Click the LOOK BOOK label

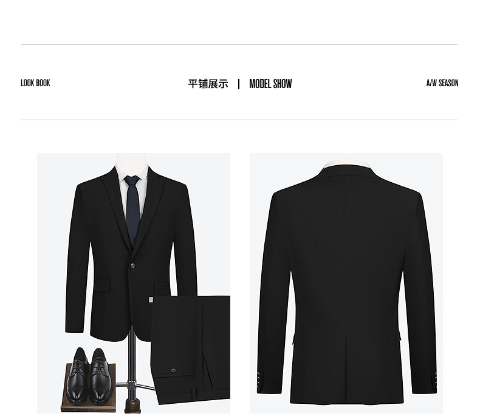point(35,83)
